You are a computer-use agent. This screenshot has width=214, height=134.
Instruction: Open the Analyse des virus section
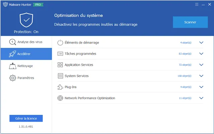[x=26, y=42]
